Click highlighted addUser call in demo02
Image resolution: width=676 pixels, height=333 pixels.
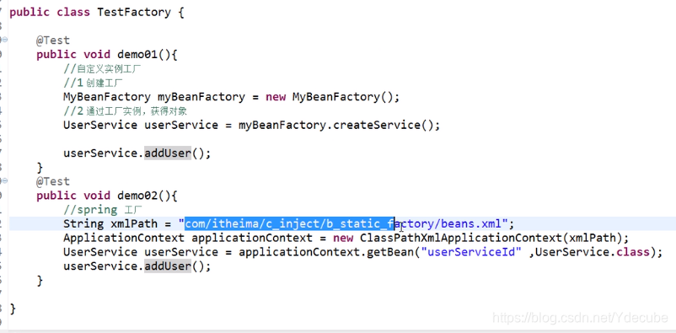(167, 266)
